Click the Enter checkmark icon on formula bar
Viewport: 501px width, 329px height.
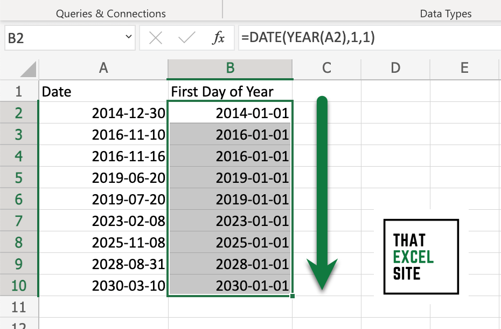[188, 38]
